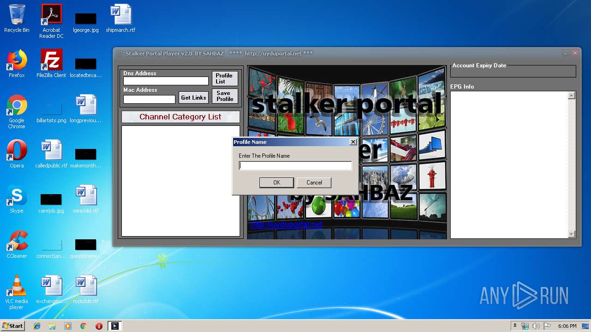The image size is (591, 332).
Task: Click the Account Expiry Date box
Action: click(513, 71)
